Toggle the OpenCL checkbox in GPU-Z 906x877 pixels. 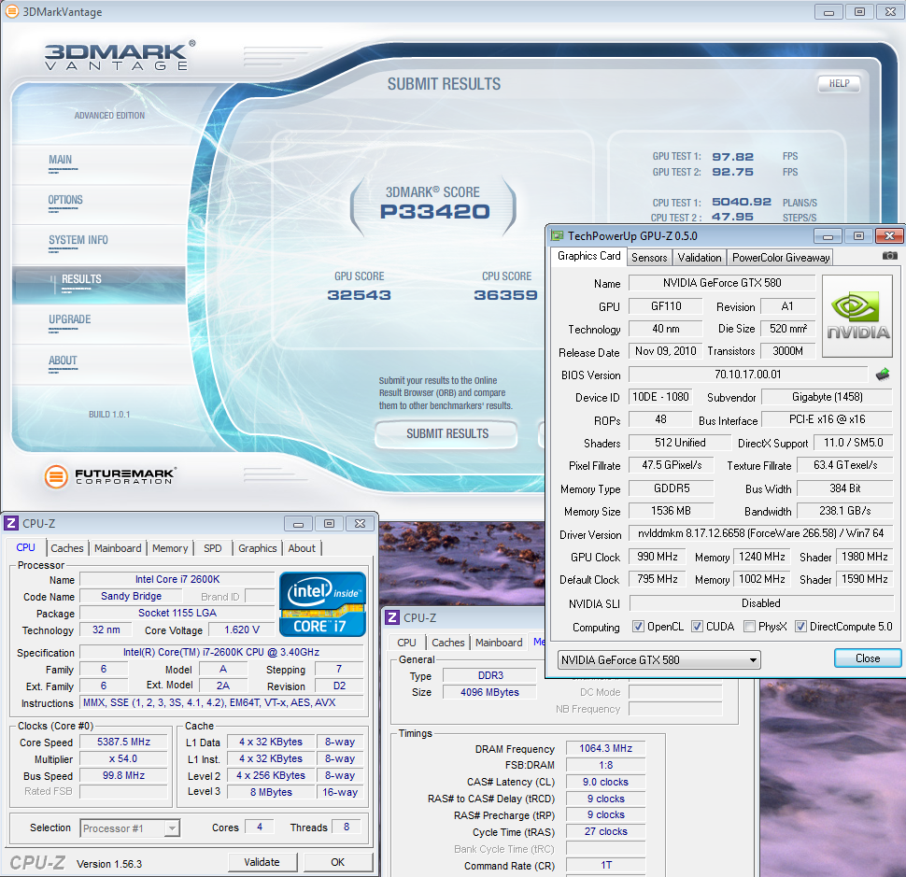click(x=638, y=627)
